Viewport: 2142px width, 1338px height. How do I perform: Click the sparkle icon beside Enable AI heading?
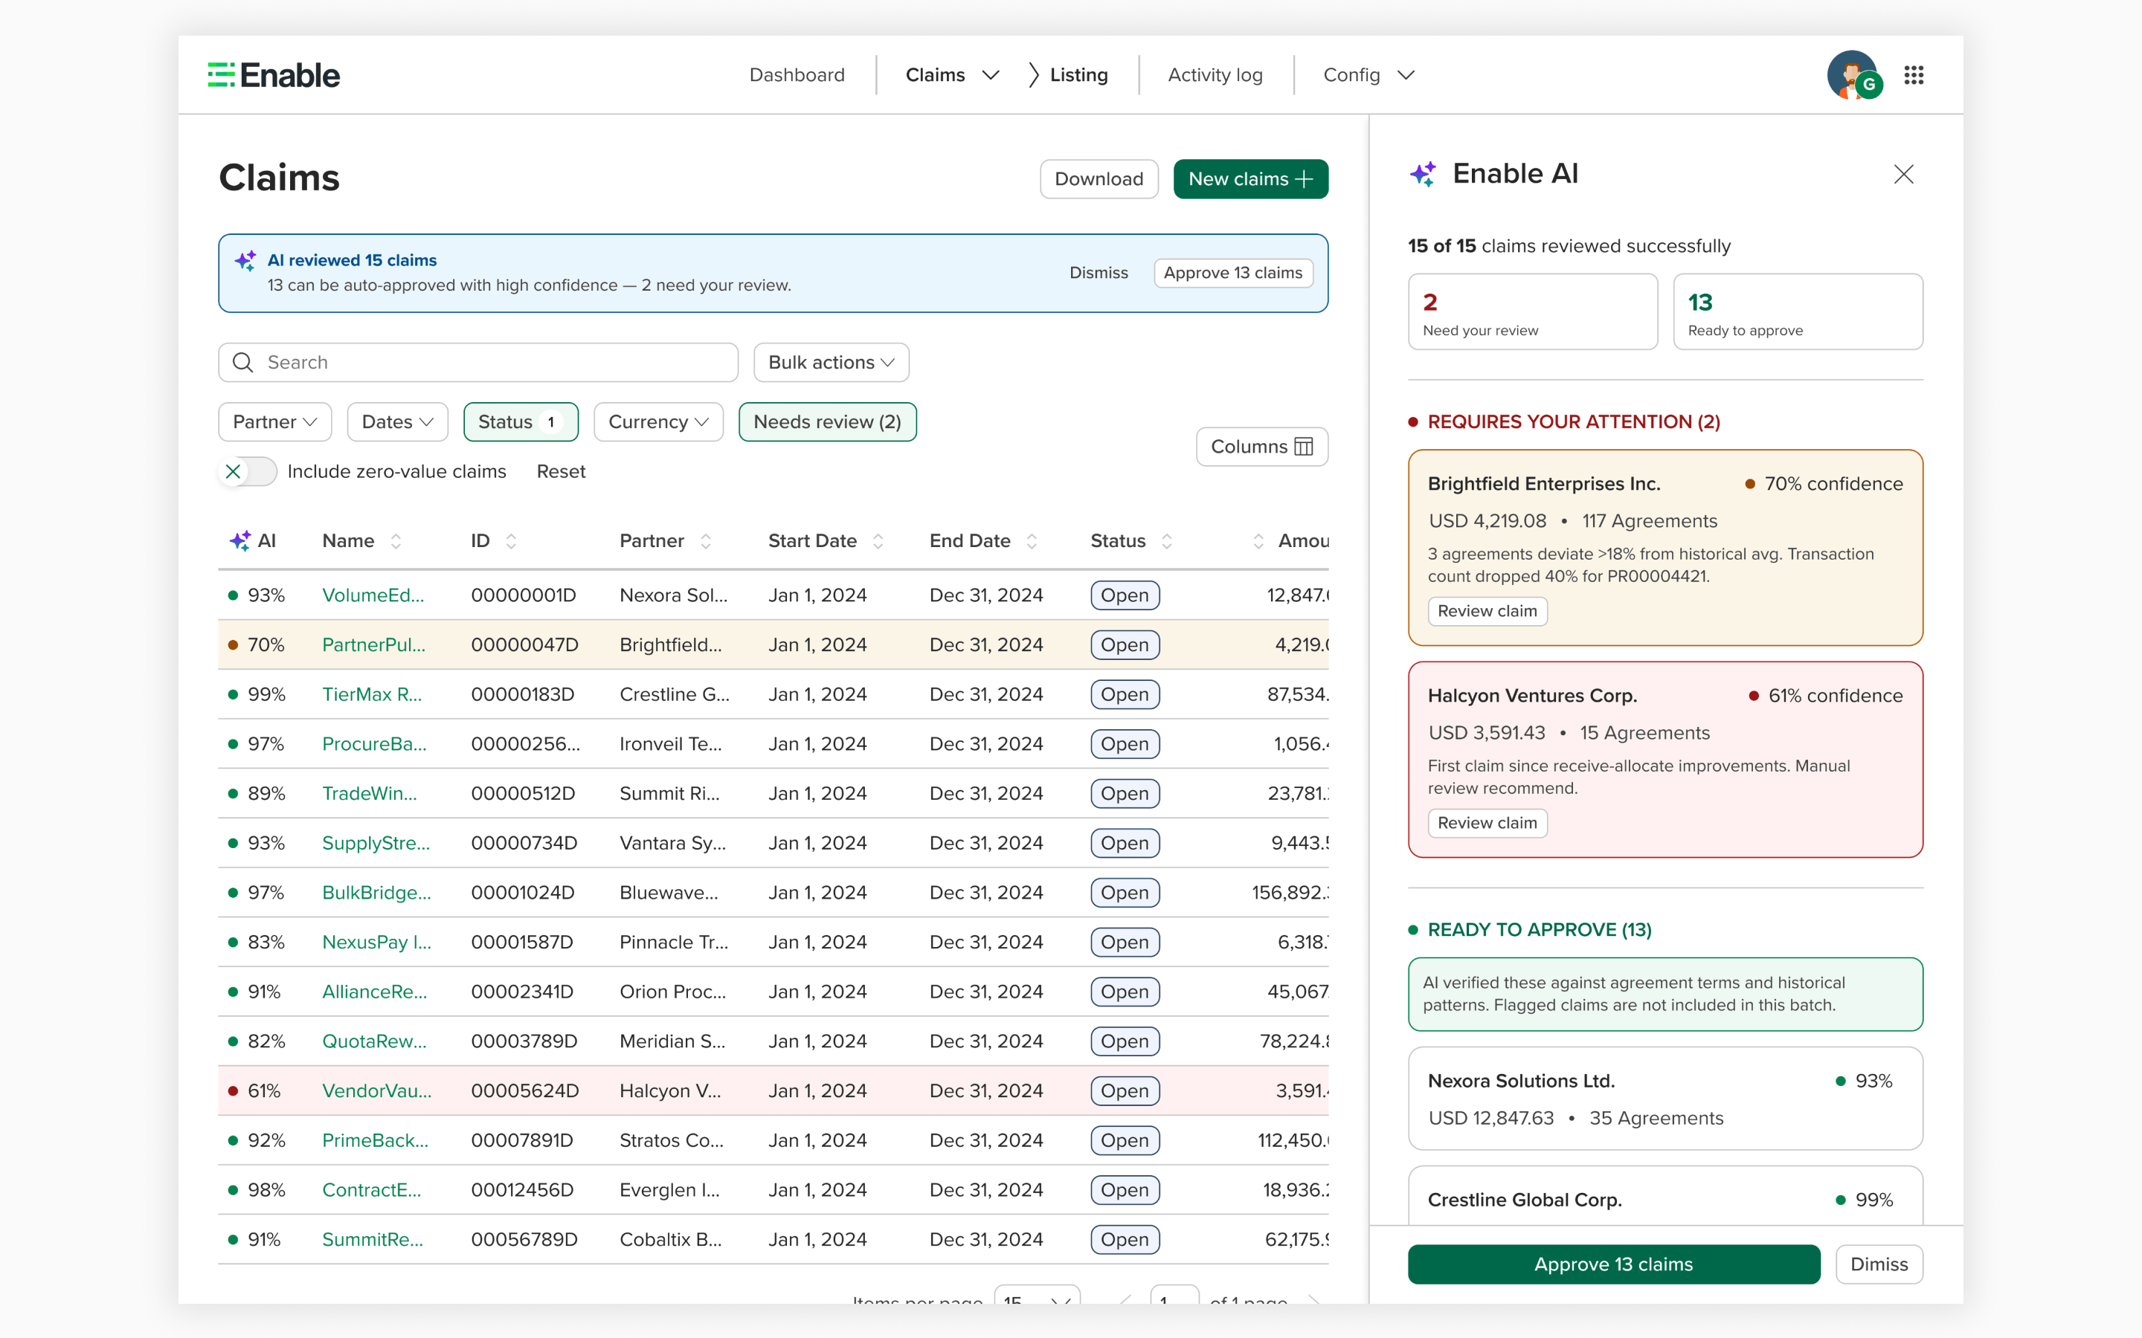(1424, 173)
